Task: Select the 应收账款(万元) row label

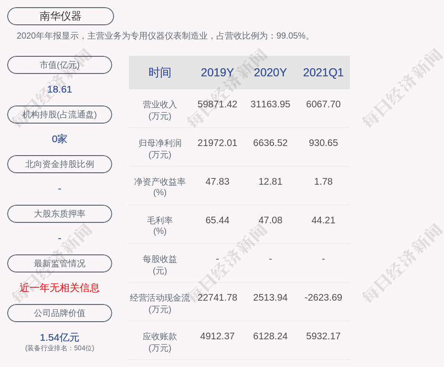Action: pyautogui.click(x=160, y=342)
